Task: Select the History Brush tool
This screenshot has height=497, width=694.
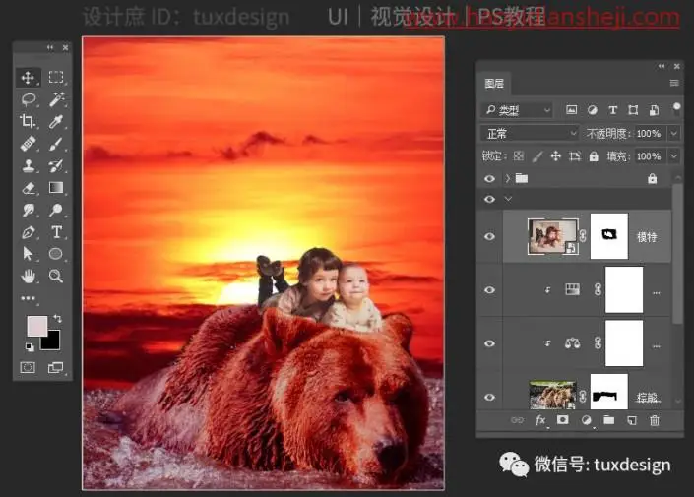Action: (x=56, y=165)
